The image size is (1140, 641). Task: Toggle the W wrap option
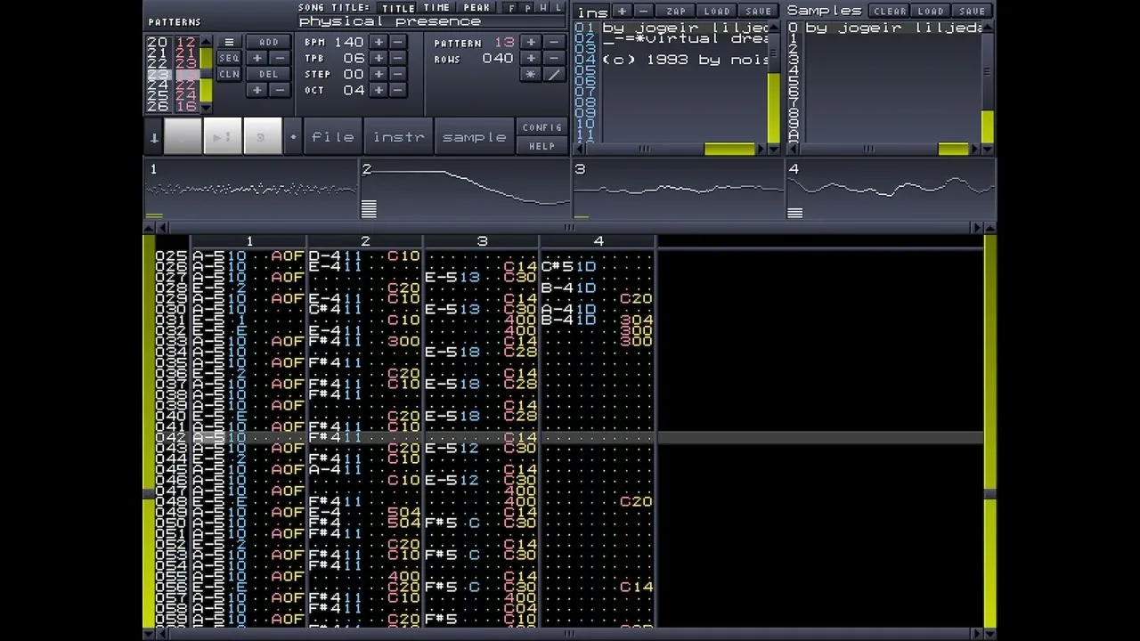543,8
